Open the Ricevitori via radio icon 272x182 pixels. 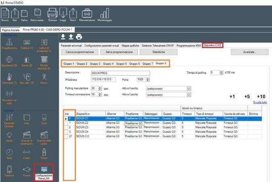pyautogui.click(x=9, y=94)
